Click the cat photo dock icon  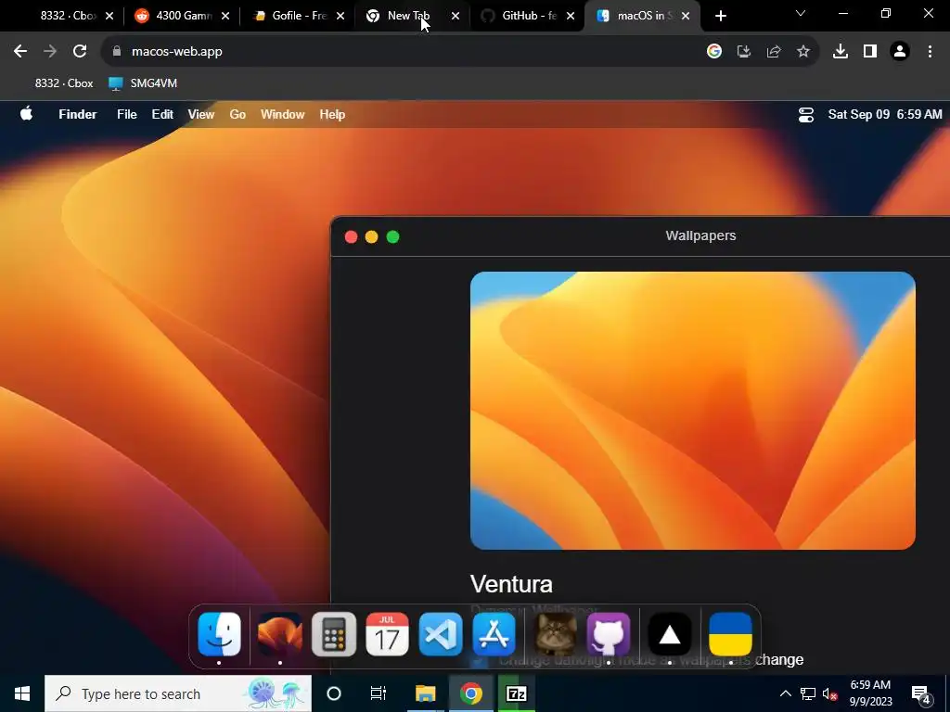[x=555, y=634]
